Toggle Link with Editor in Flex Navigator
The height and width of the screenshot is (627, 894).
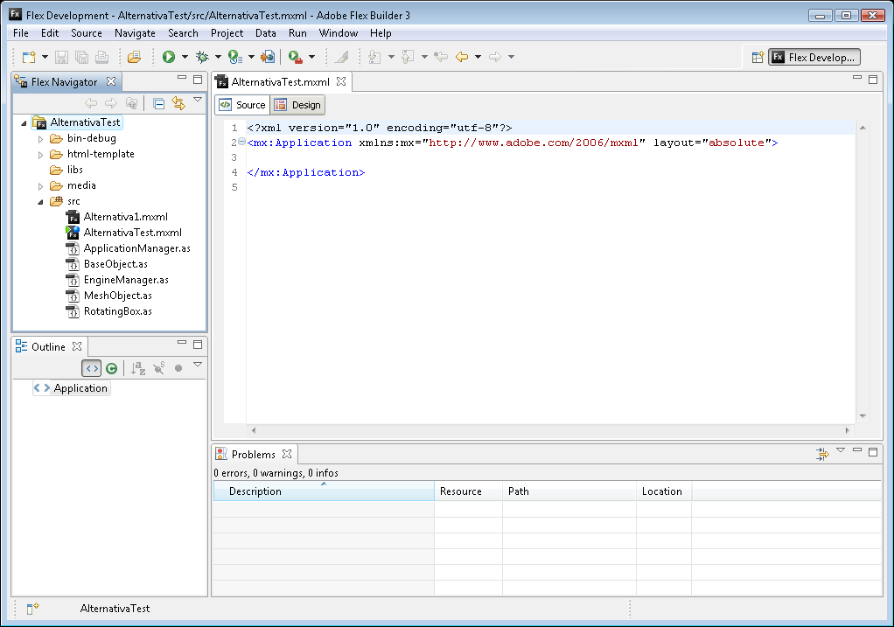(x=178, y=103)
